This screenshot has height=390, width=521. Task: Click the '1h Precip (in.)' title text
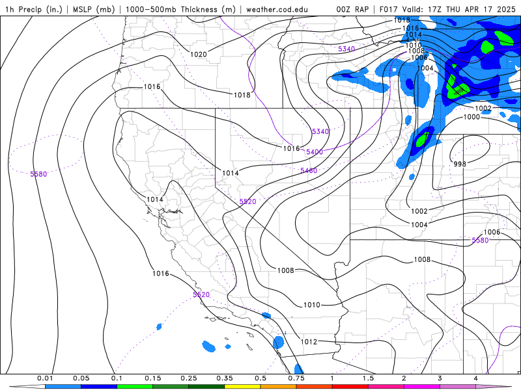(34, 9)
